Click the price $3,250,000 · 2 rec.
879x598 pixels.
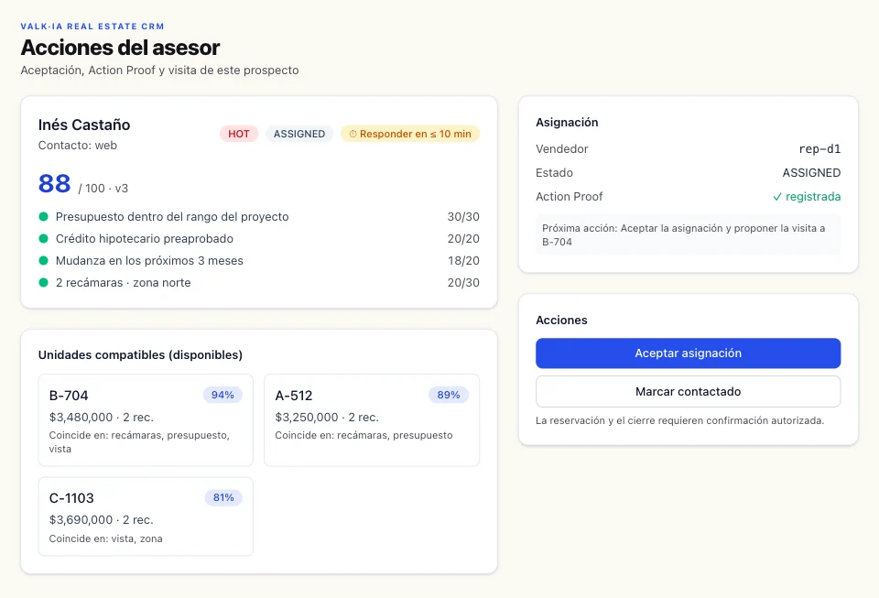pyautogui.click(x=327, y=417)
